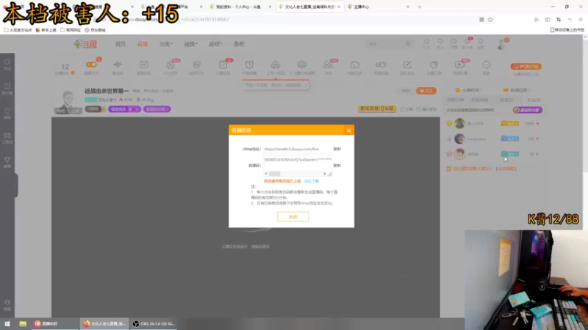Click the search magnifier icon
This screenshot has width=588, height=330.
(408, 44)
